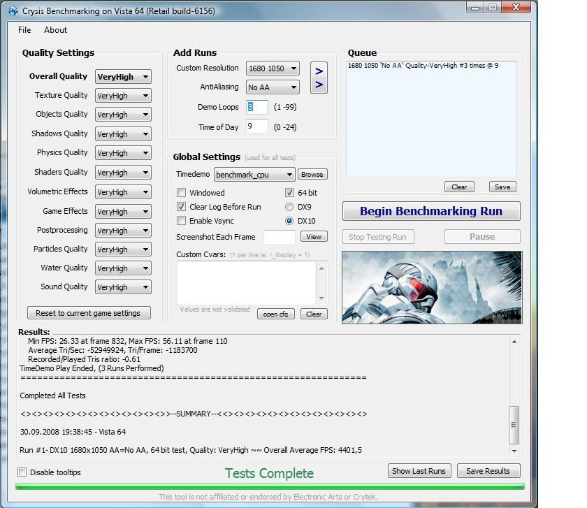Click the Crysis app icon in title bar
The height and width of the screenshot is (508, 587).
tap(13, 11)
